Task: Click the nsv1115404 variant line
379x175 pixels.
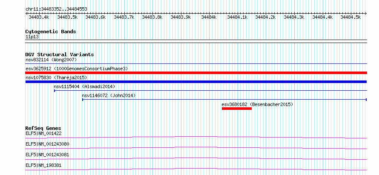Action: 210,91
